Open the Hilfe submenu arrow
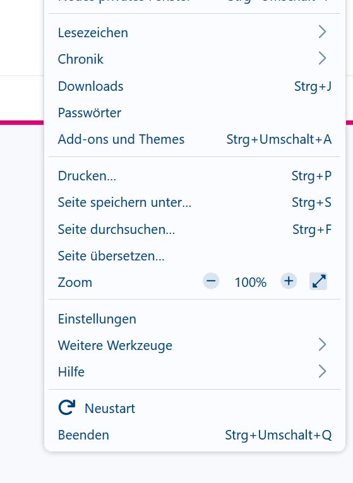 point(322,371)
